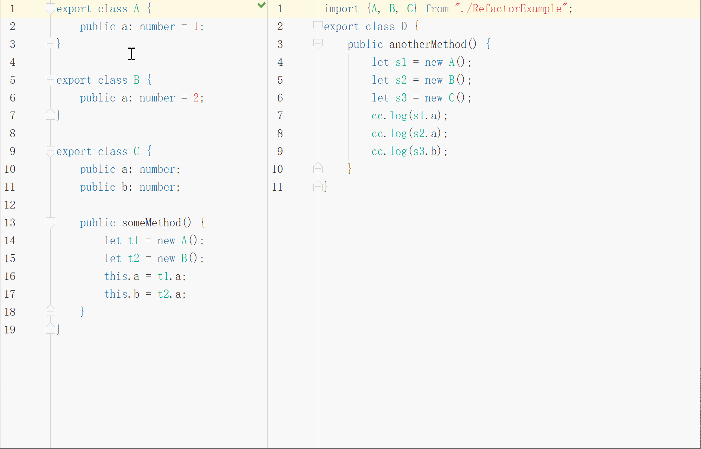Click fold end marker of class D at line 11
The image size is (701, 449).
point(318,186)
